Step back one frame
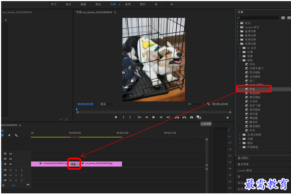Image resolution: width=291 pixels, height=196 pixels. [146, 117]
